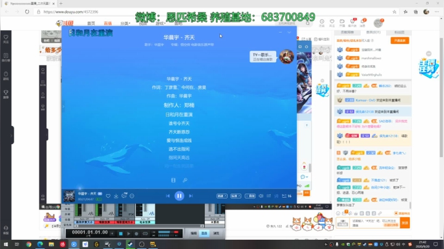Open Games in Douyu left sidebar
The image size is (444, 249).
pos(6,76)
